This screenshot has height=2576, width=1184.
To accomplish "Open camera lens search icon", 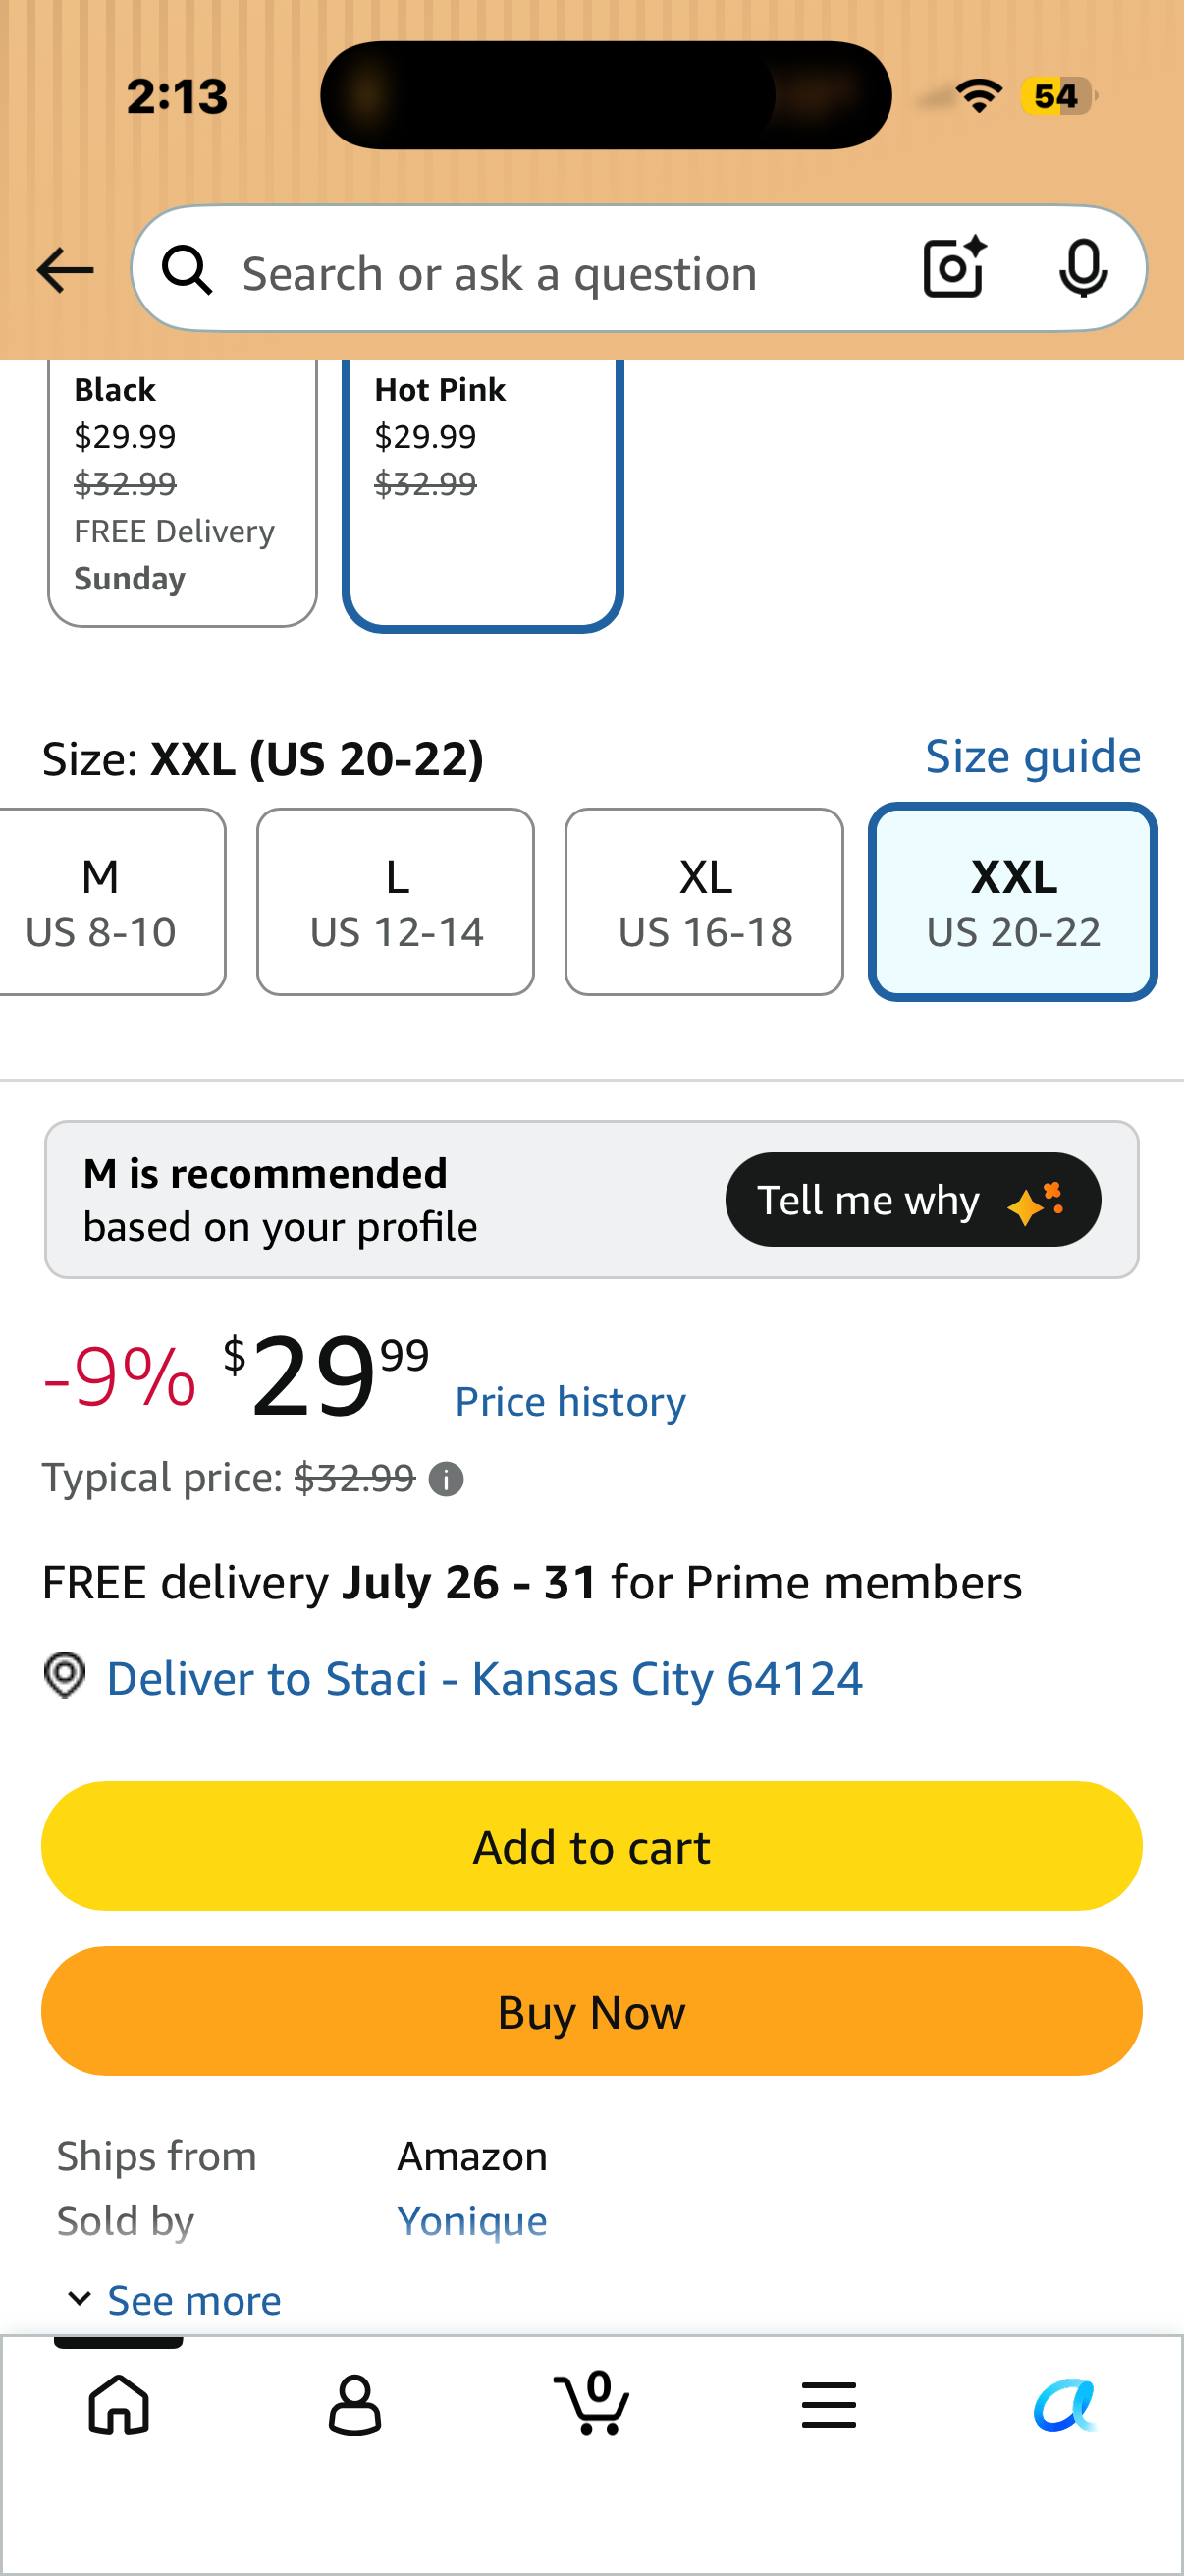I will pos(954,268).
